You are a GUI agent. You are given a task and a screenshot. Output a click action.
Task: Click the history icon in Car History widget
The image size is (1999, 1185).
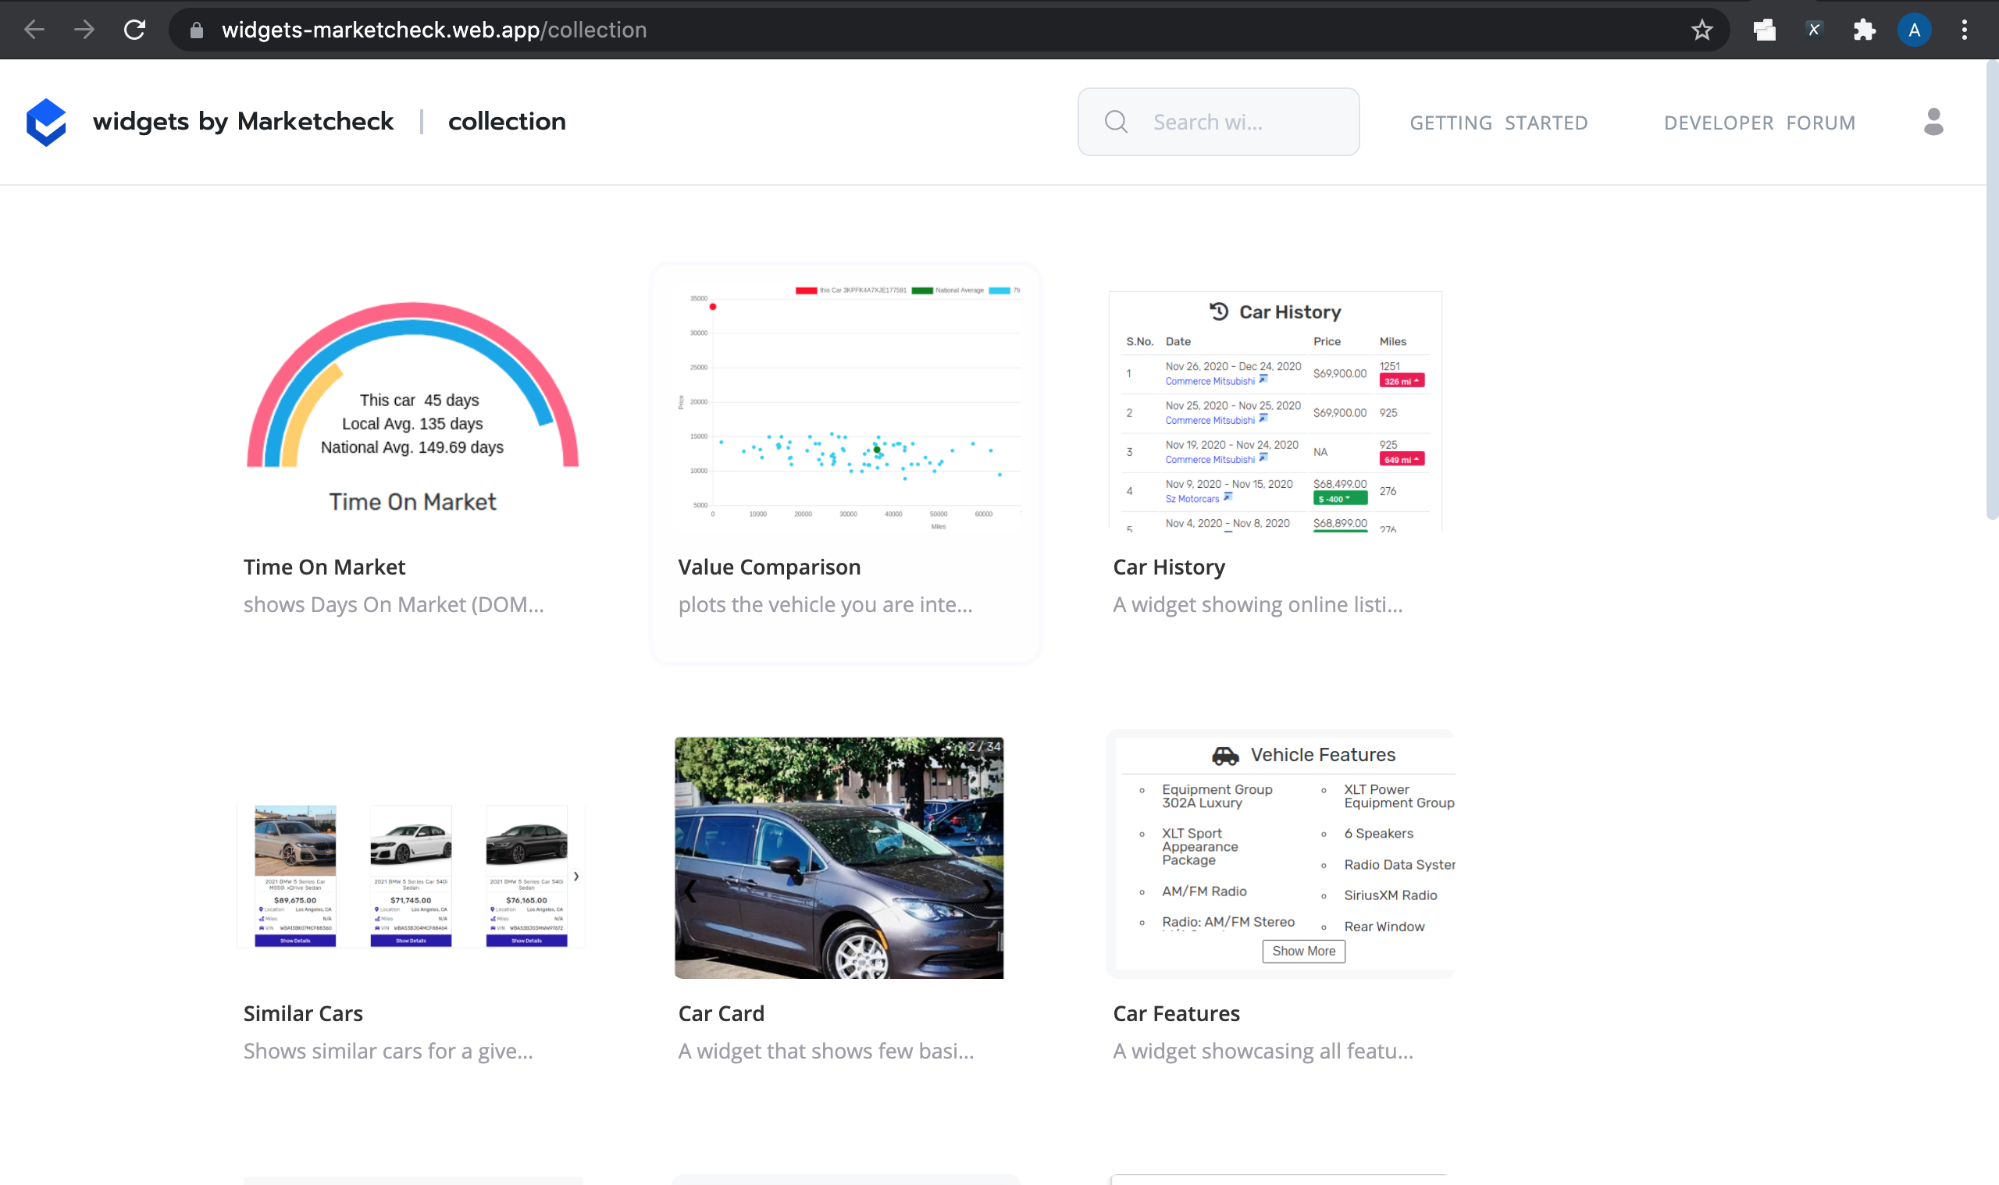click(x=1218, y=312)
